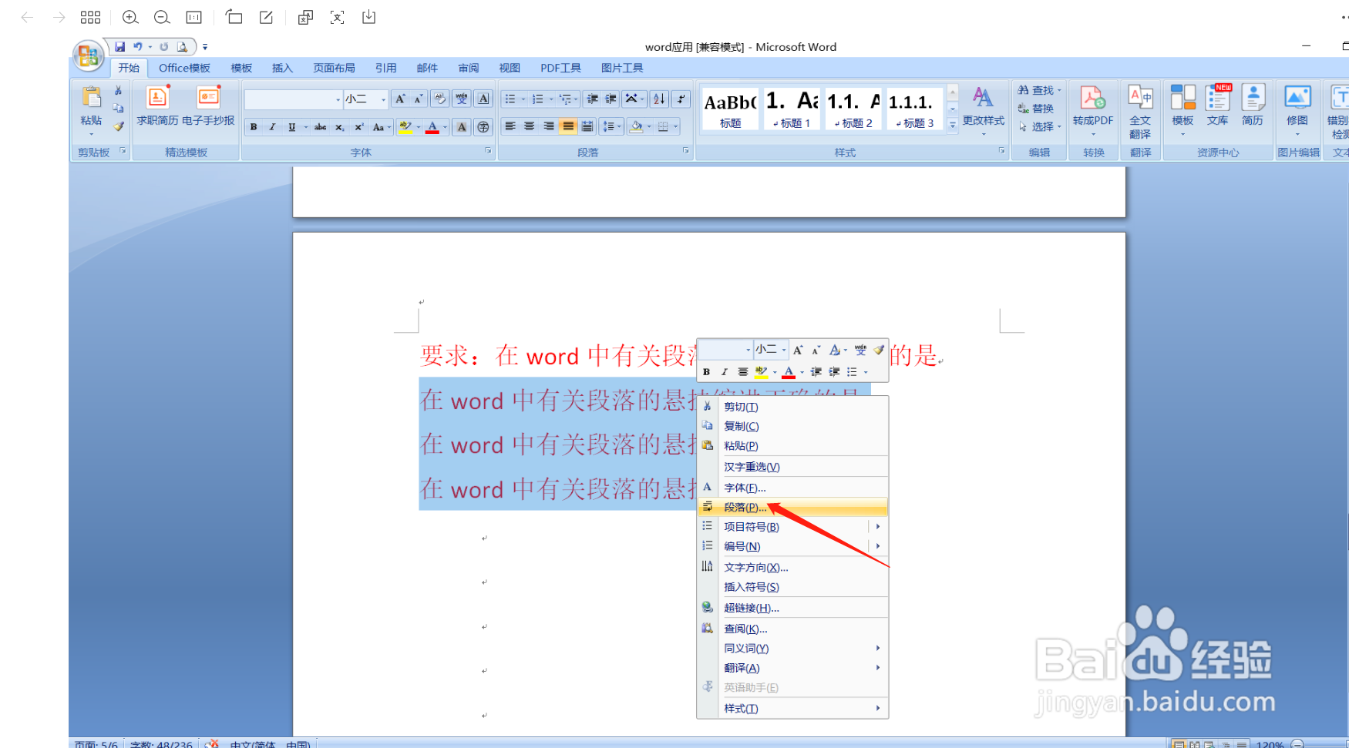Expand the Line Spacing dropdown

[611, 126]
